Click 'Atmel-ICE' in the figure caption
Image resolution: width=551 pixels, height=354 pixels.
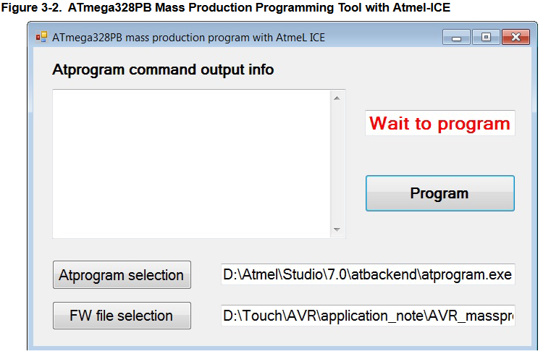tap(421, 7)
